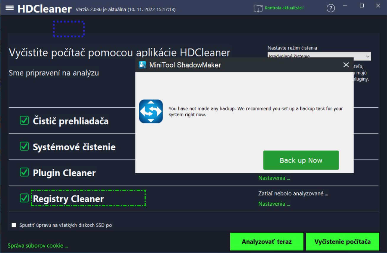Open the HDCleaner hamburger menu
Viewport: 387px width, 253px height.
click(x=10, y=8)
